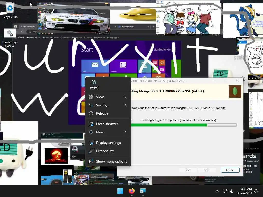Click the MongoDB installation progress bar
263x197 pixels.
[184, 125]
